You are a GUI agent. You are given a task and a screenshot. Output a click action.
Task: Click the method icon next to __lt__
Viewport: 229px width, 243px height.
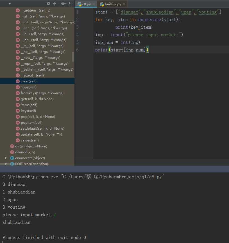coord(18,46)
